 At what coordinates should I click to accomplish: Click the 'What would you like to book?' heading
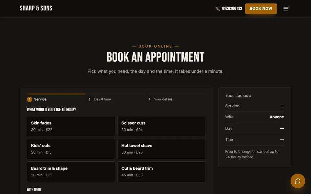52,110
